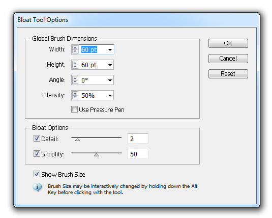Screen dimensions: 272x218
Task: Open the Angle dropdown arrow
Action: (110, 80)
